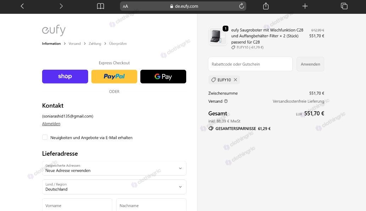Click the inkl. 88,09 € MwSt text
The image size is (366, 211).
click(224, 121)
